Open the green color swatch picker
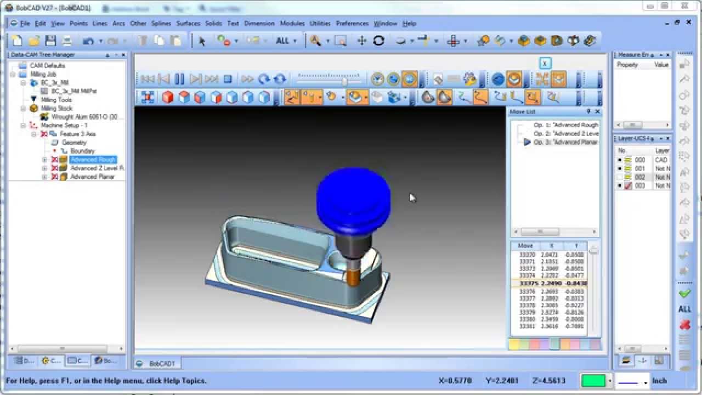Image resolution: width=702 pixels, height=395 pixels. pos(593,380)
